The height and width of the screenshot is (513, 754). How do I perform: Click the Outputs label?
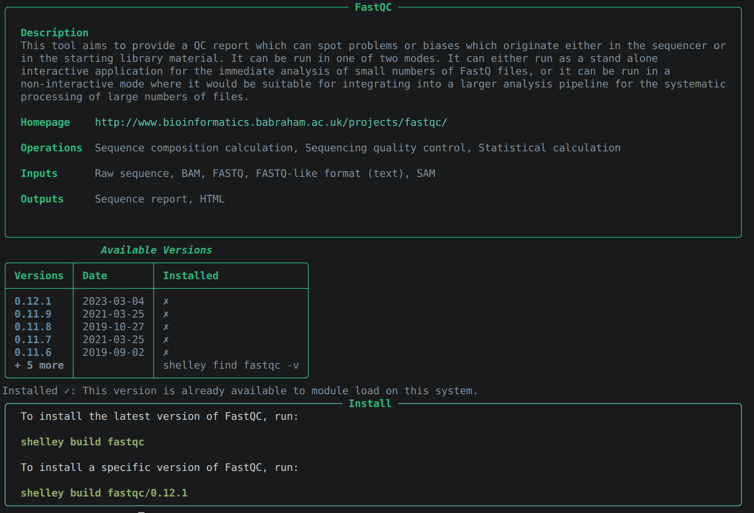click(x=42, y=199)
